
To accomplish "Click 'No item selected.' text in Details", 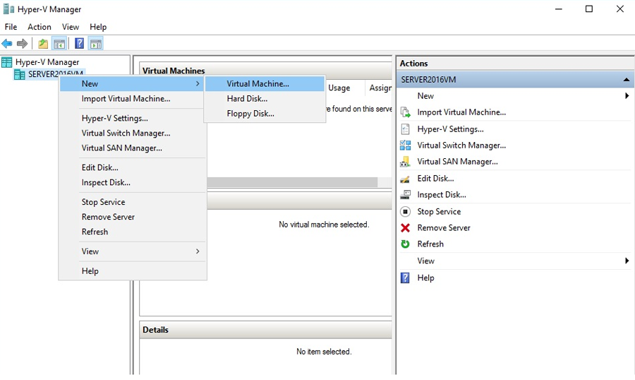I will [324, 352].
